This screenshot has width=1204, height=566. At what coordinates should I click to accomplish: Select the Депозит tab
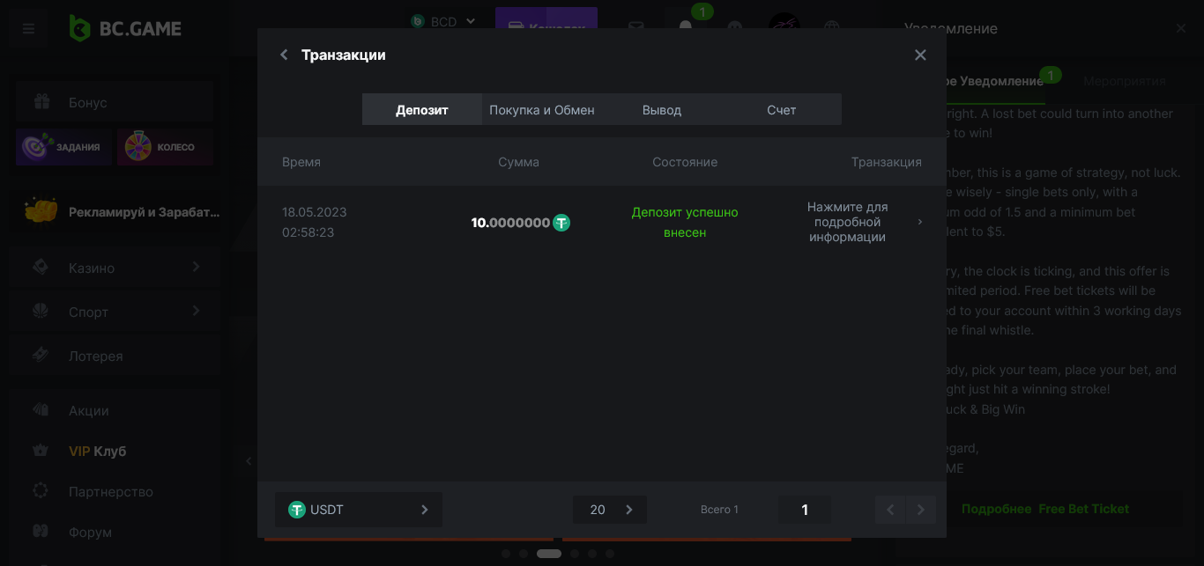[422, 109]
